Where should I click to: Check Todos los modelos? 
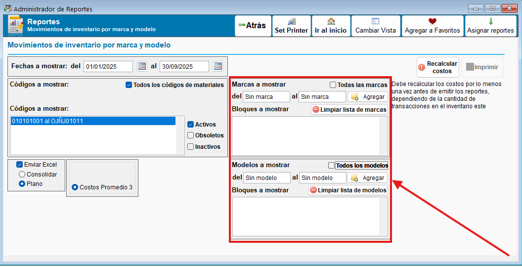coord(331,166)
